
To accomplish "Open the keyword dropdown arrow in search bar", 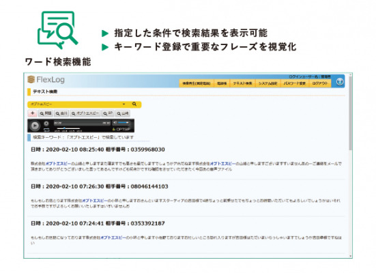I will click(x=124, y=104).
